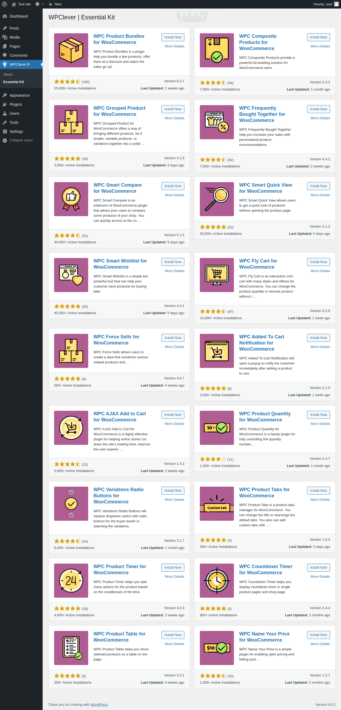Image resolution: width=341 pixels, height=710 pixels.
Task: Open the Settings menu label
Action: point(16,132)
